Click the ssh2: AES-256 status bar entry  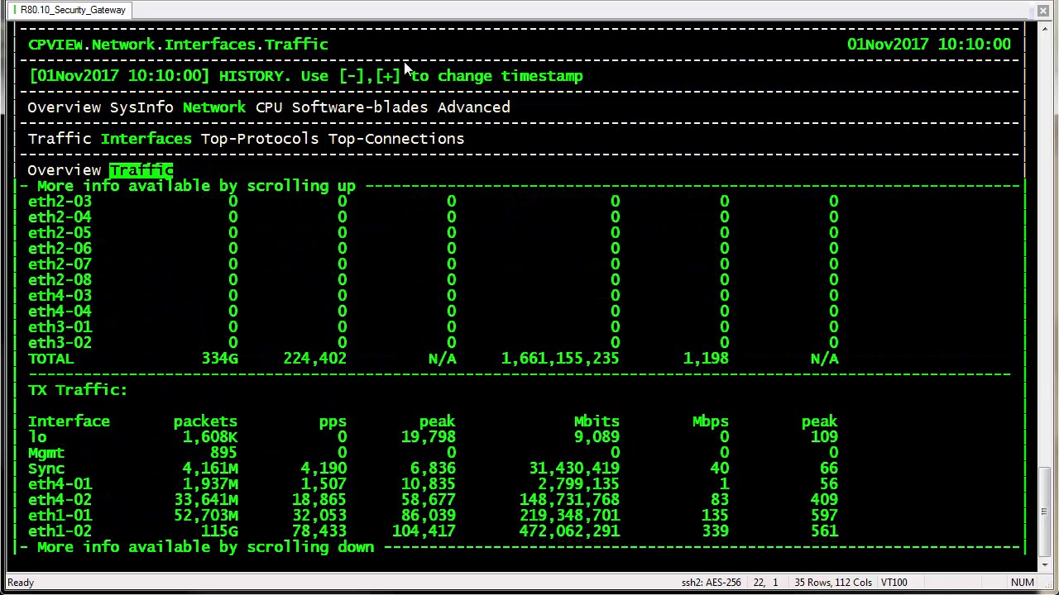point(711,583)
